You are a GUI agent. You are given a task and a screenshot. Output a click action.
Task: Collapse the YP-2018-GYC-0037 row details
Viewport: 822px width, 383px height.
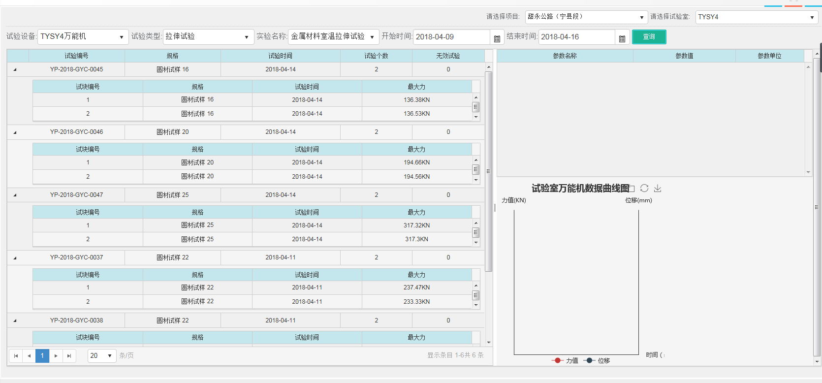pos(15,257)
